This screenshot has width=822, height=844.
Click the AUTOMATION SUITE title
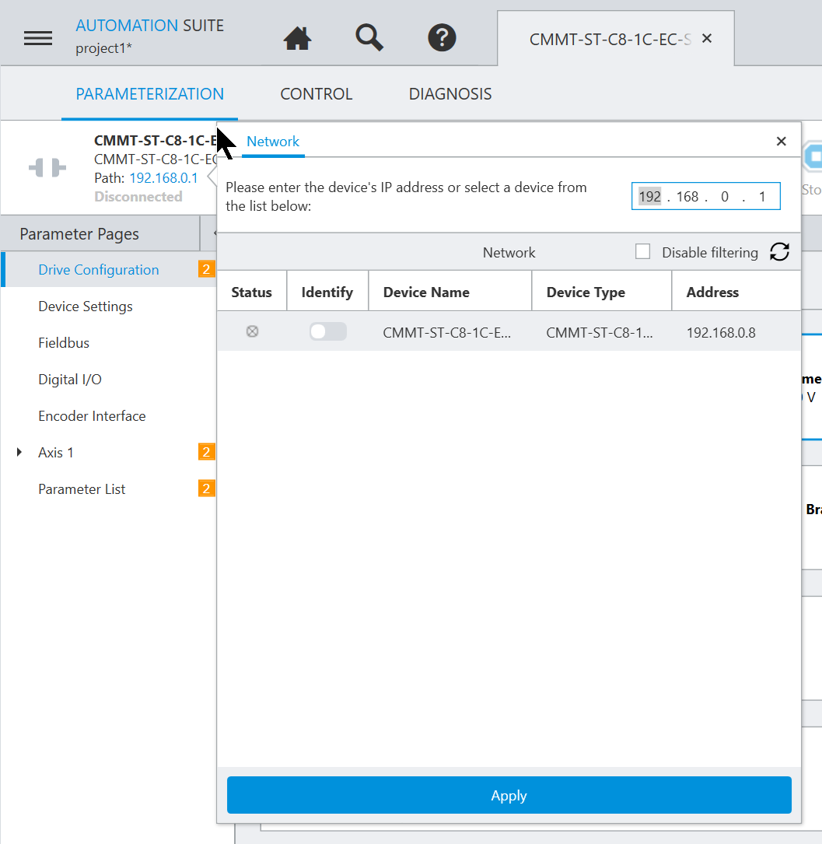click(x=149, y=26)
